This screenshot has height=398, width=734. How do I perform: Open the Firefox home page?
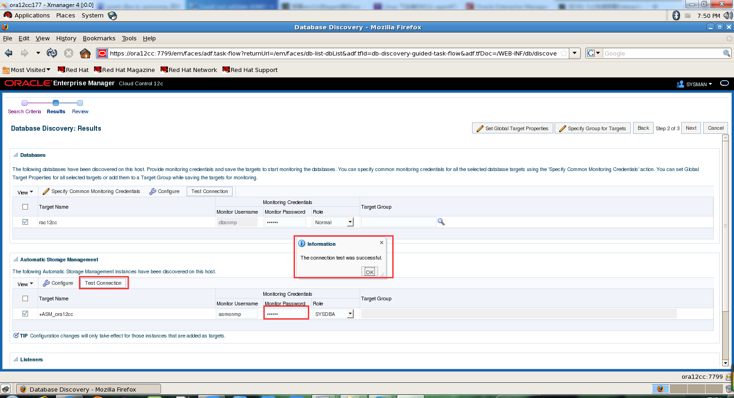point(85,53)
